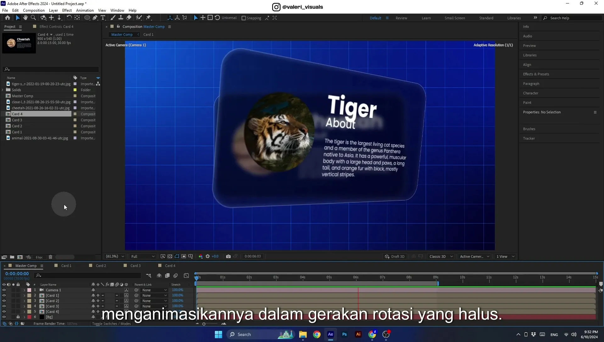Toggle Draft 3D mode
The width and height of the screenshot is (604, 342).
point(395,256)
